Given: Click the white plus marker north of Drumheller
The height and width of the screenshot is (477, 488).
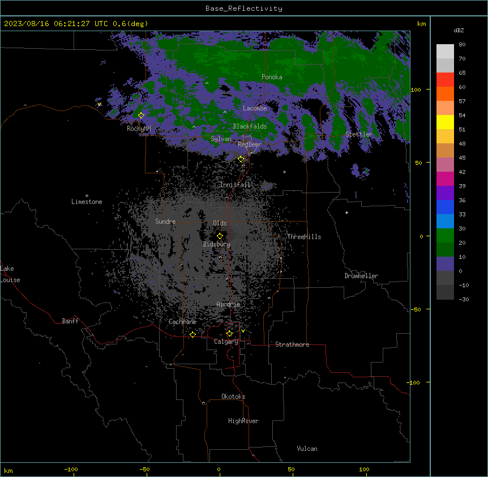Looking at the screenshot, I should [x=346, y=212].
